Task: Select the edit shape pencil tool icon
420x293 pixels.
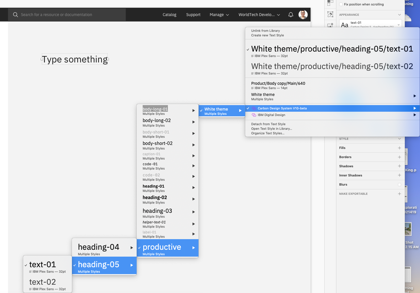Action: click(330, 14)
